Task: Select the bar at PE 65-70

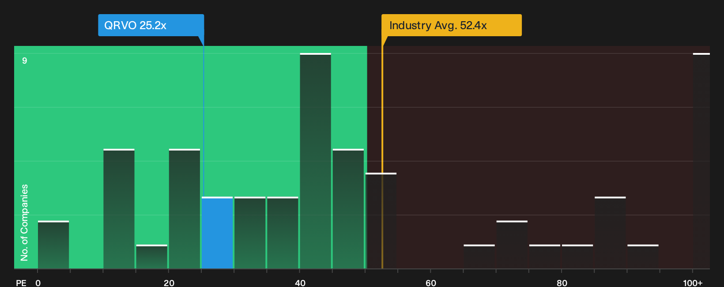Action: [479, 257]
